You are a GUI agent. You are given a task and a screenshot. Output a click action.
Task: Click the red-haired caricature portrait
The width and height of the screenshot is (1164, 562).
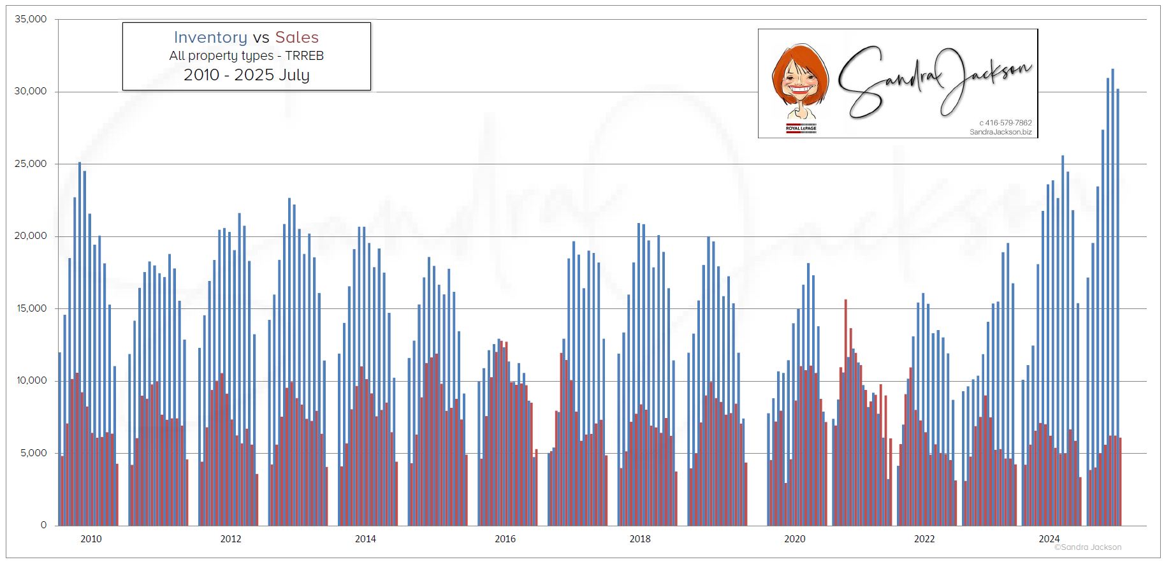click(799, 80)
